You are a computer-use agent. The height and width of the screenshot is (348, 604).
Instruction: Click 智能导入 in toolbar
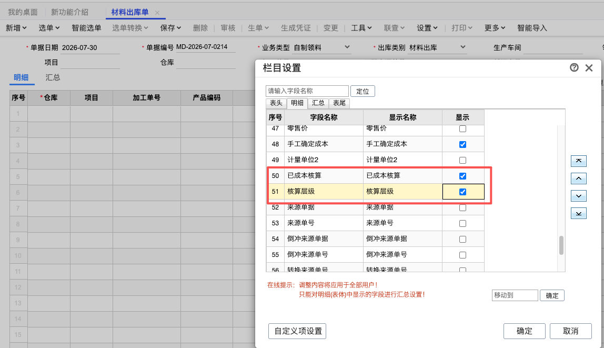click(532, 28)
